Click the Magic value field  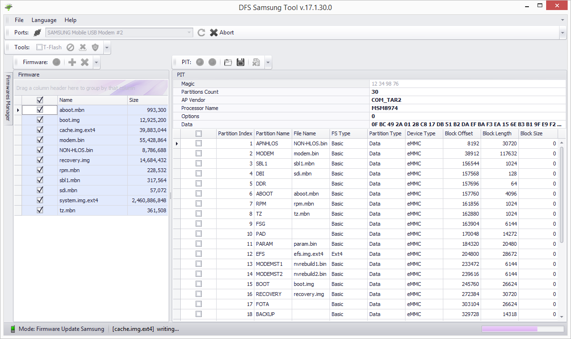point(468,84)
